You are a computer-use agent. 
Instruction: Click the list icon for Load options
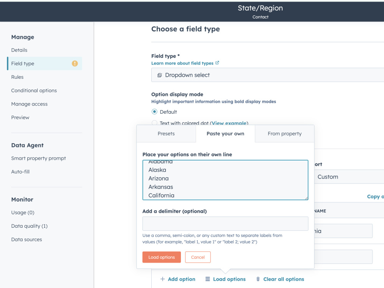(208, 279)
